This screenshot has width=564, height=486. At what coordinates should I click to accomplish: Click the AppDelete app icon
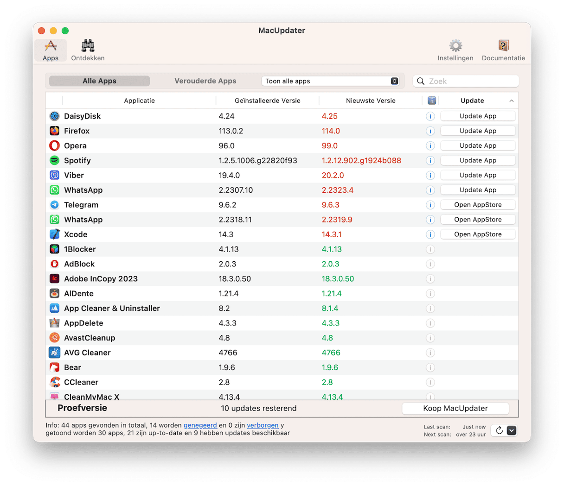click(54, 323)
